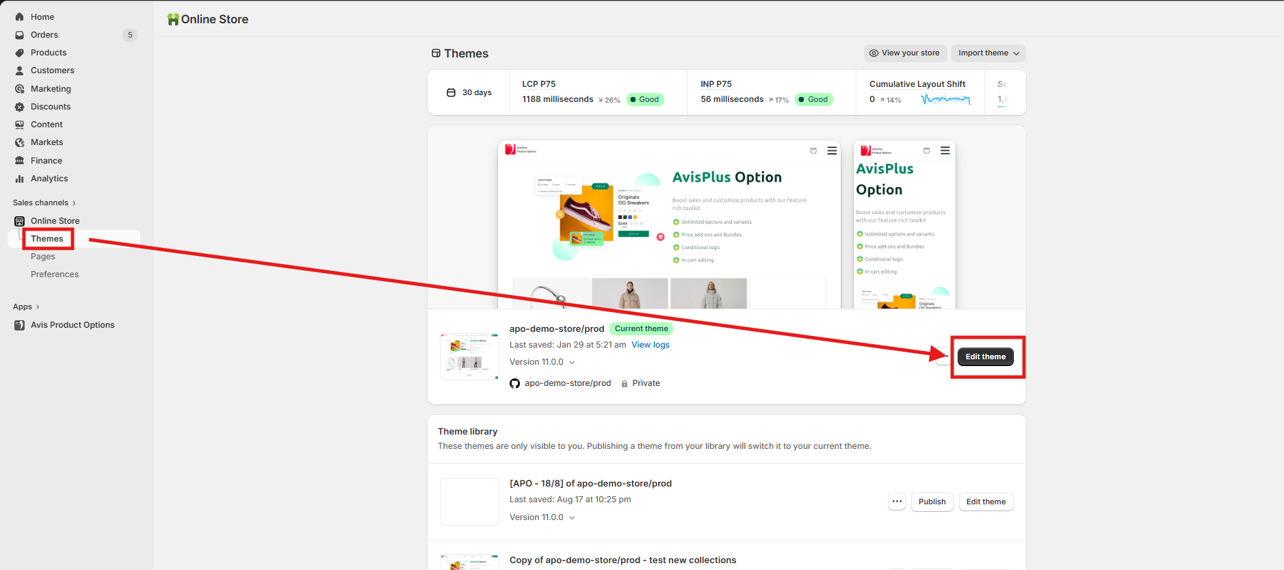Screen dimensions: 1284x570
Task: Click the Avis Product Options app icon
Action: 19,325
